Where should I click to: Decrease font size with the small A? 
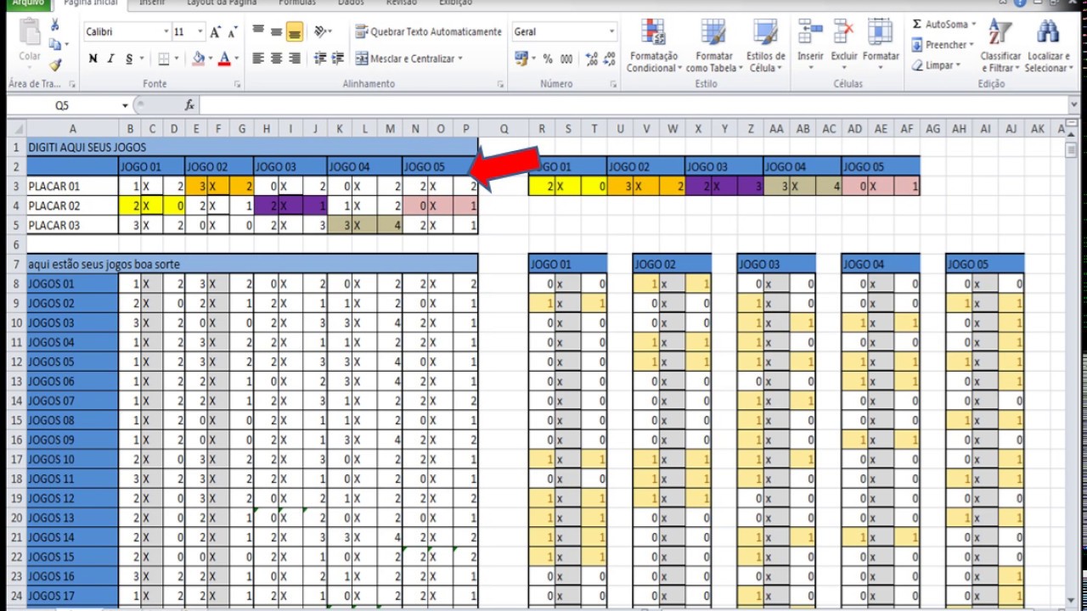233,32
